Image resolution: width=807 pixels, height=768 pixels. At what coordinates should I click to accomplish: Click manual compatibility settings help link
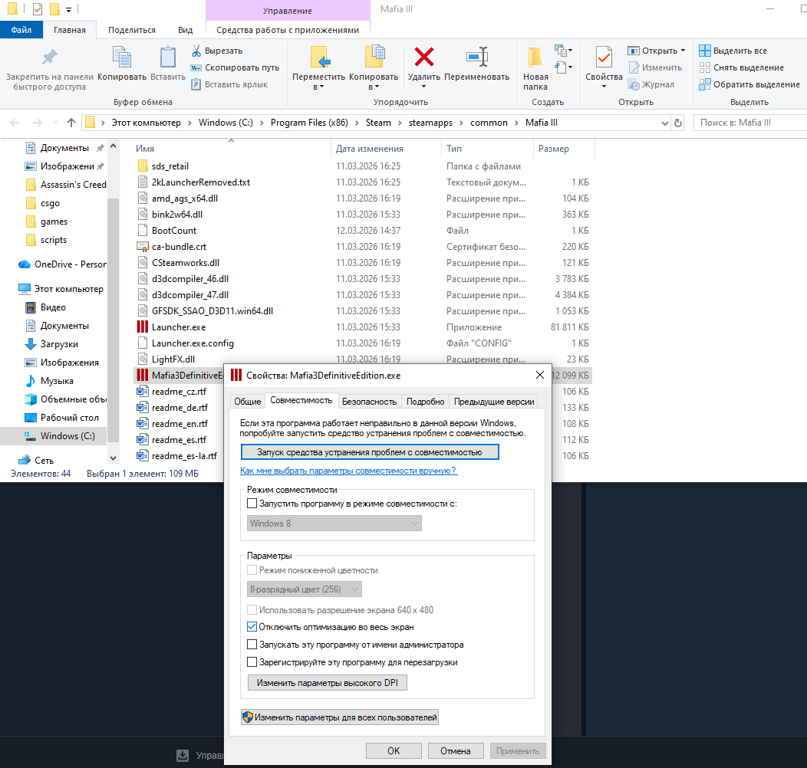(348, 471)
